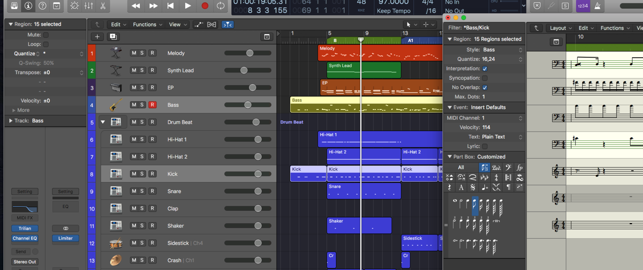Adjust the Bass track volume slider
Image resolution: width=643 pixels, height=270 pixels.
248,105
